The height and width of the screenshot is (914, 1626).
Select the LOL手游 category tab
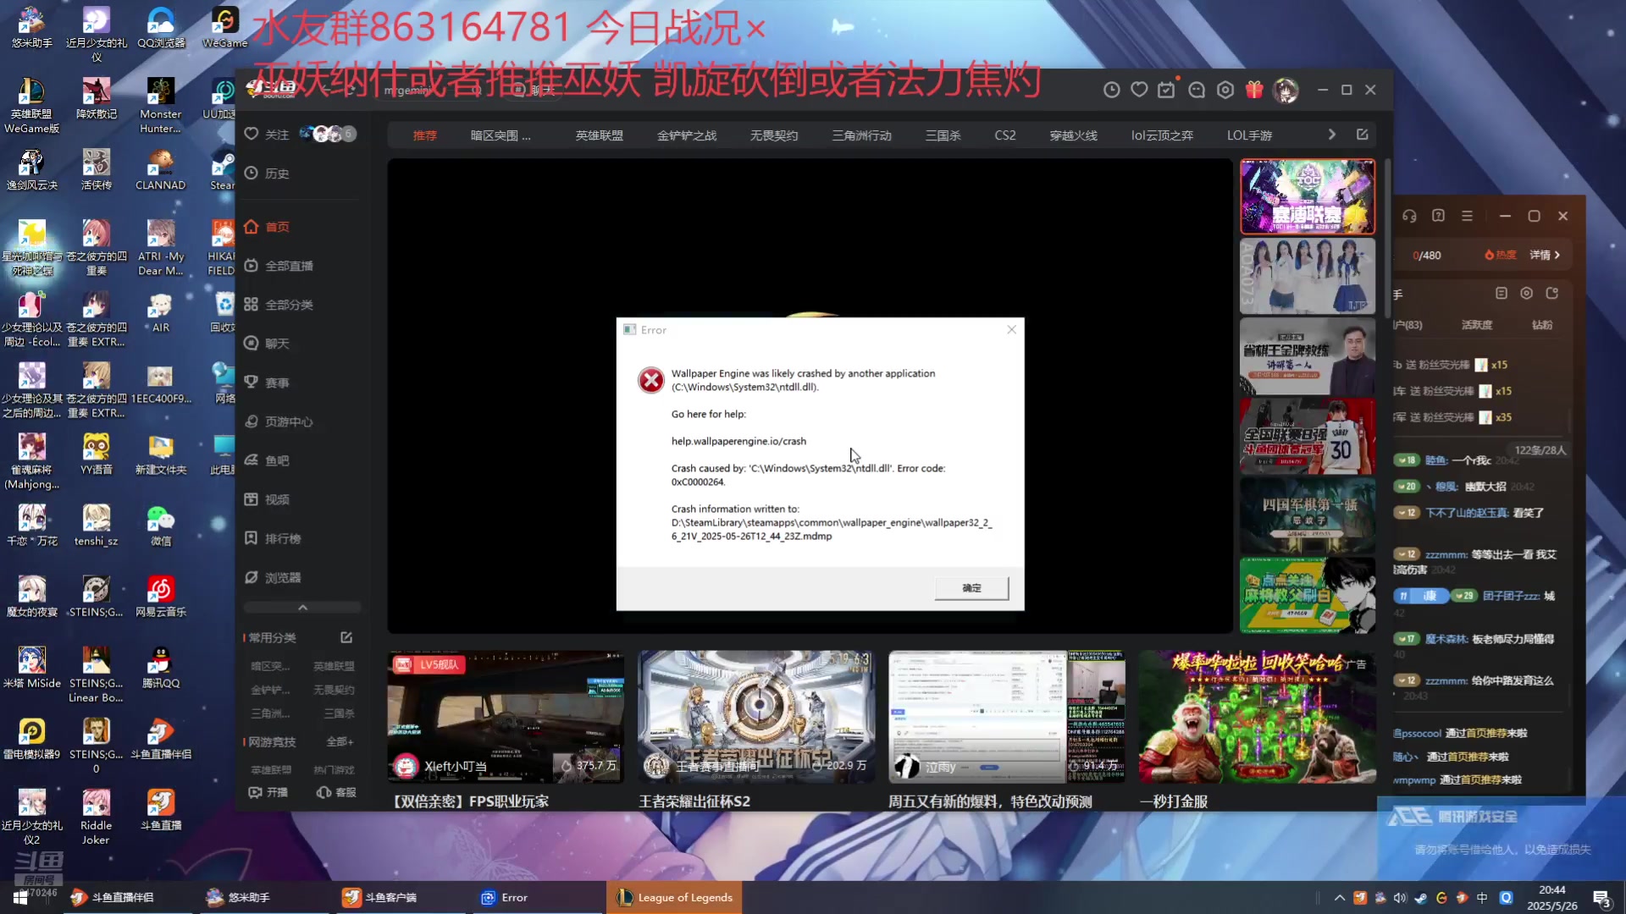[x=1249, y=135]
